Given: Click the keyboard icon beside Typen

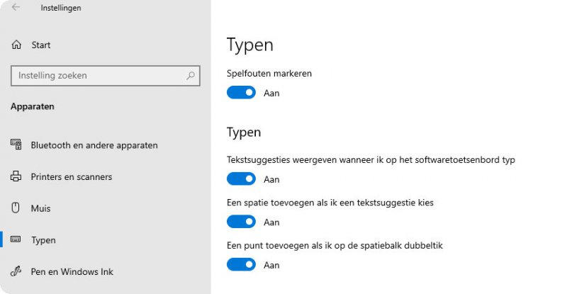Looking at the screenshot, I should click(x=16, y=240).
